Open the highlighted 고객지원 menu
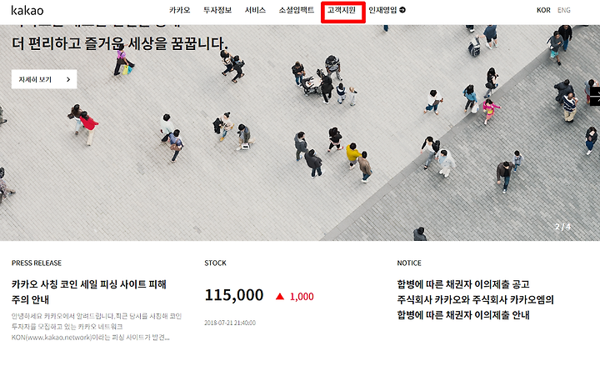The height and width of the screenshot is (371, 600). 342,10
